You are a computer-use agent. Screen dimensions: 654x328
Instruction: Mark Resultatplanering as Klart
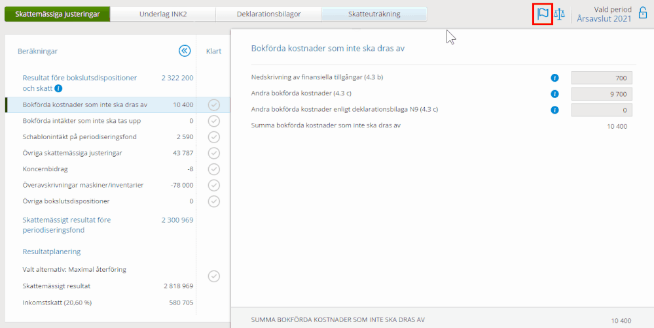click(213, 276)
